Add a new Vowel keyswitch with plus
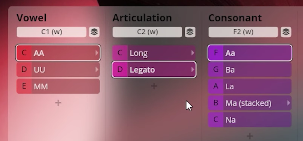 tap(58, 103)
